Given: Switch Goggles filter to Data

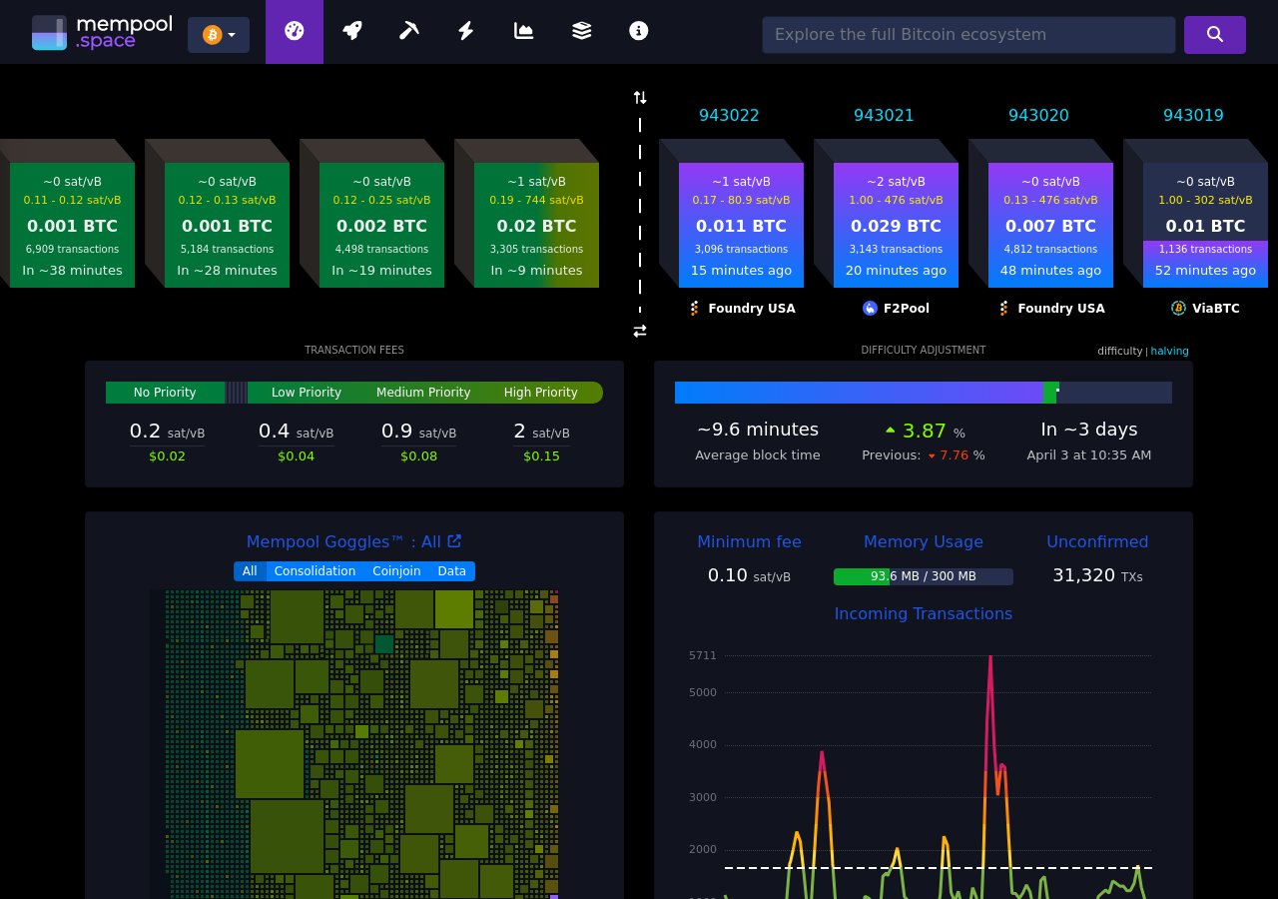Looking at the screenshot, I should (x=451, y=570).
